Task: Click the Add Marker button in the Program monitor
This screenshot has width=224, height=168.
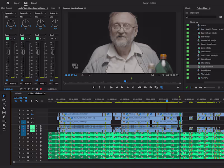Action: 94,87
